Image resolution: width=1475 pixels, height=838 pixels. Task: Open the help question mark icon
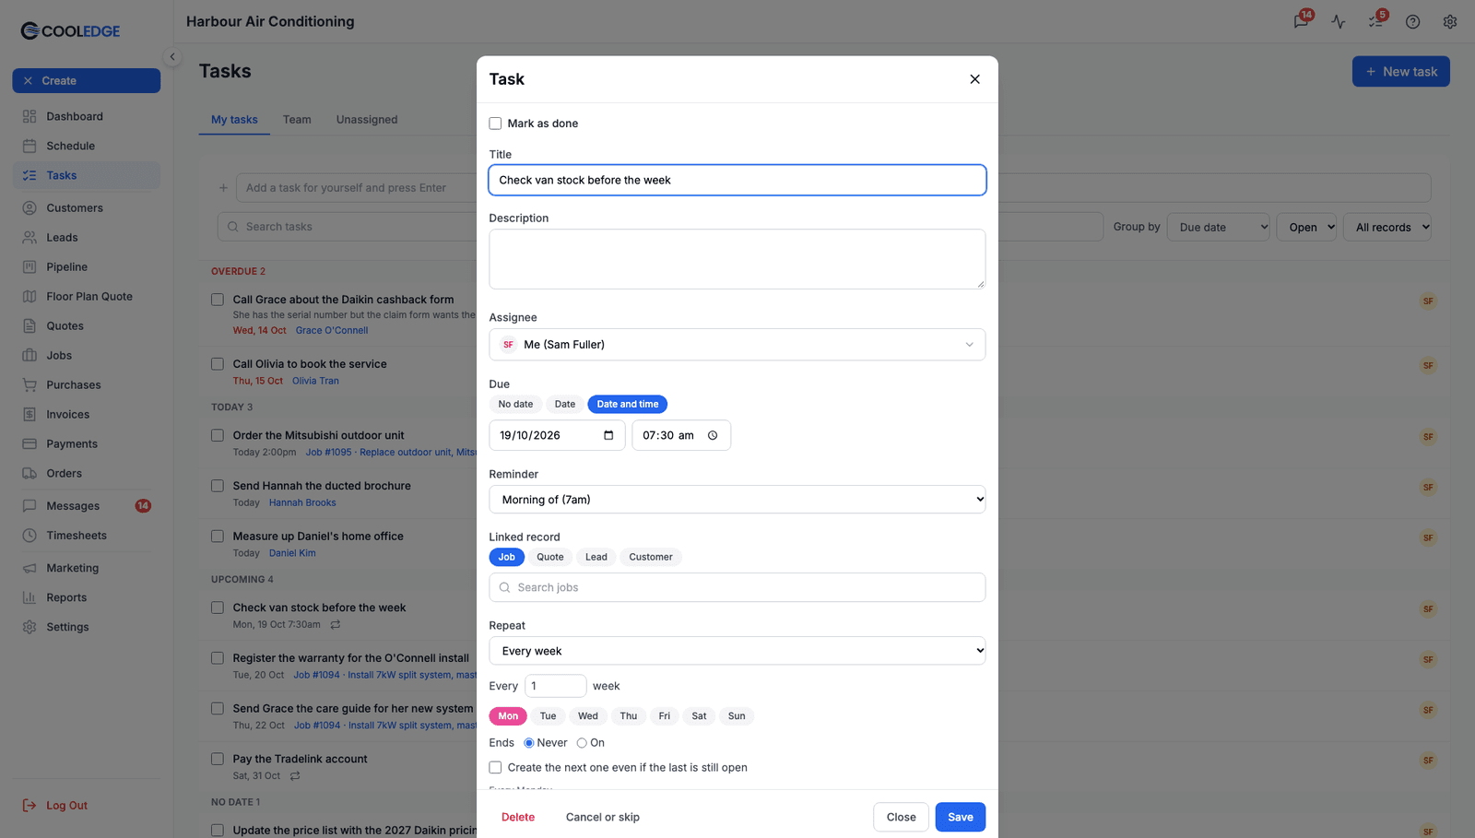1412,21
